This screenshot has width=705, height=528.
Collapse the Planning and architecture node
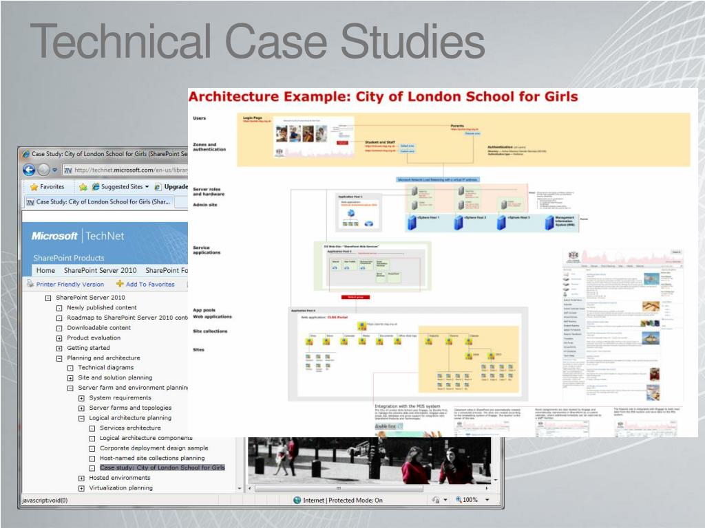pyautogui.click(x=59, y=358)
